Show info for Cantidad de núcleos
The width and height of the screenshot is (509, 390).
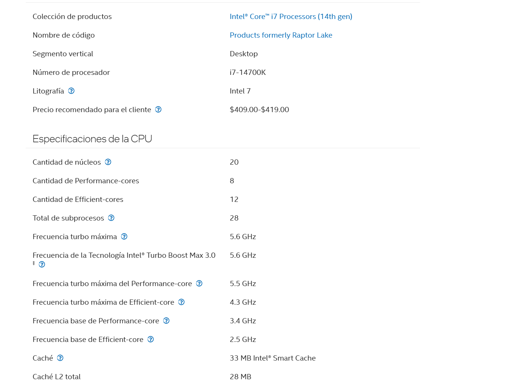108,162
